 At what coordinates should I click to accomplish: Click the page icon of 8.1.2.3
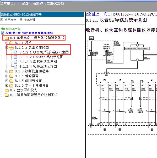tap(16, 62)
